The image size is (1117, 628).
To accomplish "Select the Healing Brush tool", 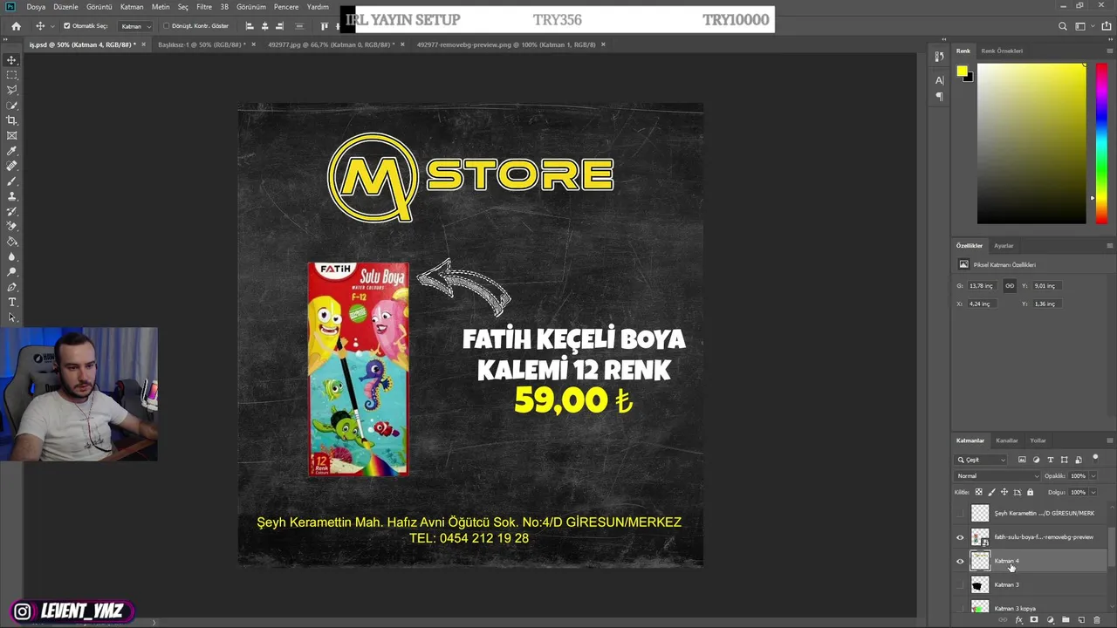I will click(x=11, y=166).
